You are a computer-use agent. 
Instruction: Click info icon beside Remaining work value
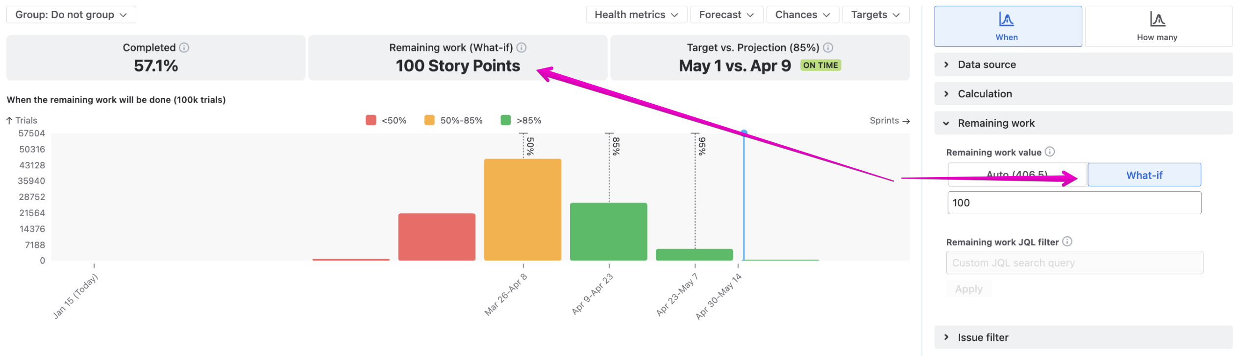pos(1049,152)
